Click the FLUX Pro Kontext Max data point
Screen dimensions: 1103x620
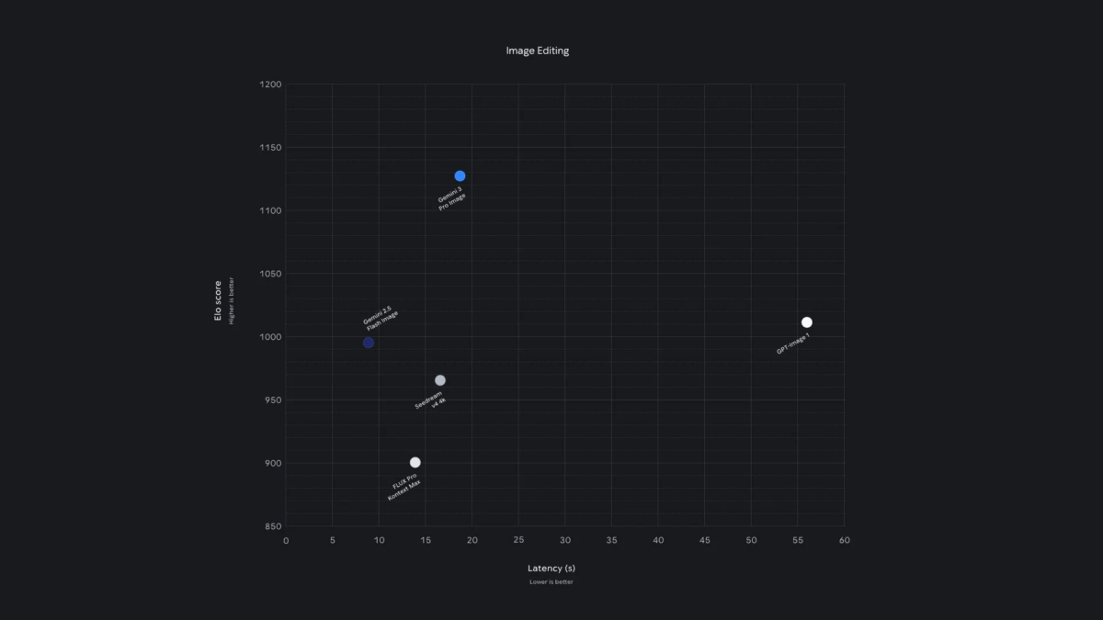(415, 462)
